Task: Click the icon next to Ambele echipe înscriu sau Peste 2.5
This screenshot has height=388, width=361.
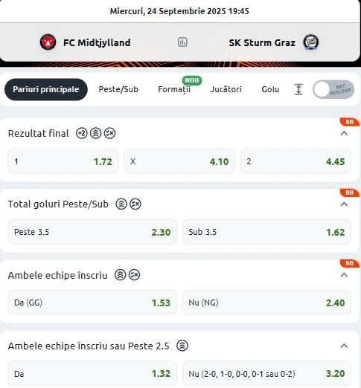Action: click(182, 346)
